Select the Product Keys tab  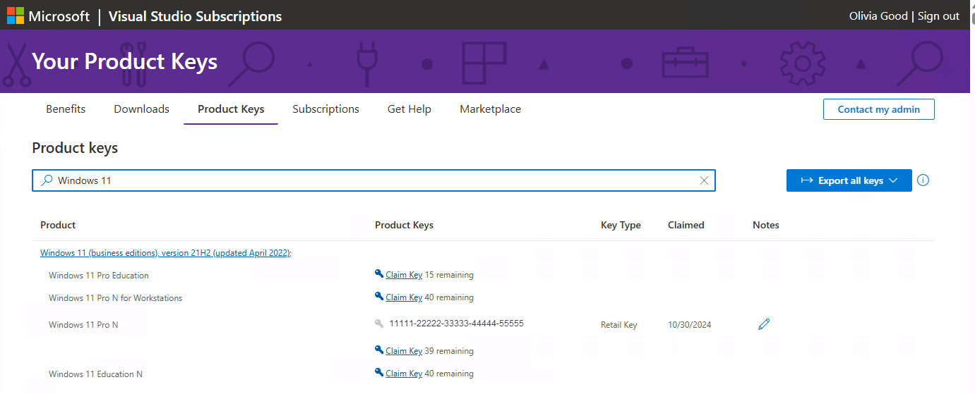tap(231, 109)
